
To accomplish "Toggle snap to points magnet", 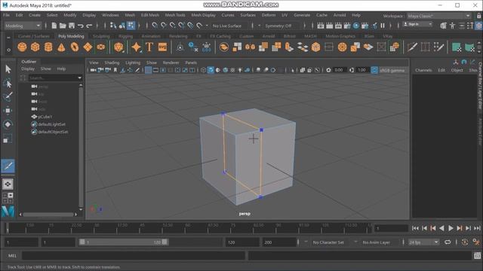I will pyautogui.click(x=173, y=26).
